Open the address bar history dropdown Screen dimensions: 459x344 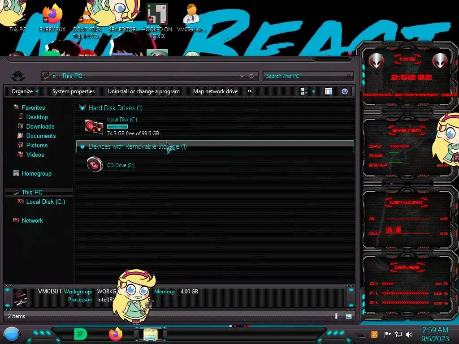click(242, 76)
